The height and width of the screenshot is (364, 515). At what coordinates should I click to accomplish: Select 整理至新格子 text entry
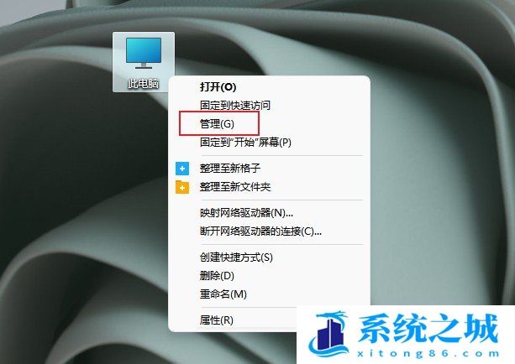(230, 169)
